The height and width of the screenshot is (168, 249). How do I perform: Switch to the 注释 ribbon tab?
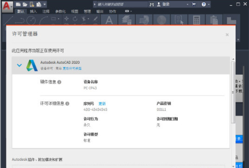click(46, 11)
